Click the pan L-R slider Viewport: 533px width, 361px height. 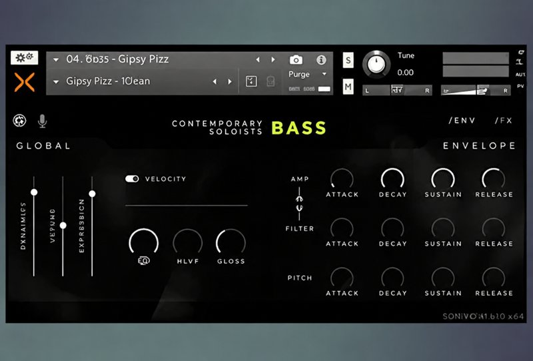pos(397,90)
